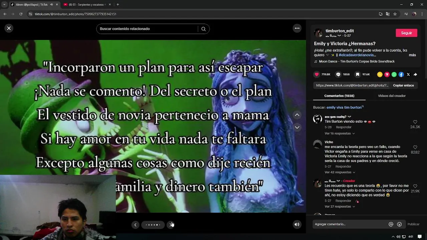
Task: Close the TikTok browser tab
Action: click(57, 5)
